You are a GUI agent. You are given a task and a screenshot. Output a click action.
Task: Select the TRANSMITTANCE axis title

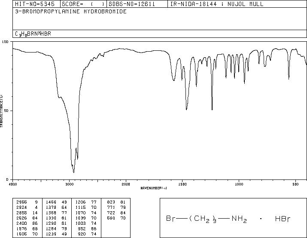(1, 111)
